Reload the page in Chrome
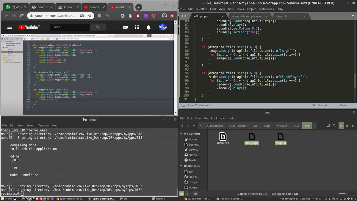 (x=22, y=15)
